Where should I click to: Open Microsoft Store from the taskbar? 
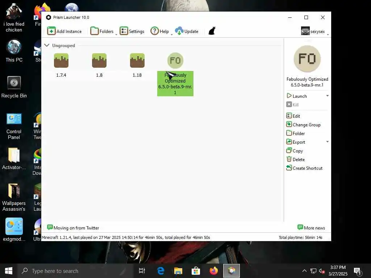coord(196,271)
